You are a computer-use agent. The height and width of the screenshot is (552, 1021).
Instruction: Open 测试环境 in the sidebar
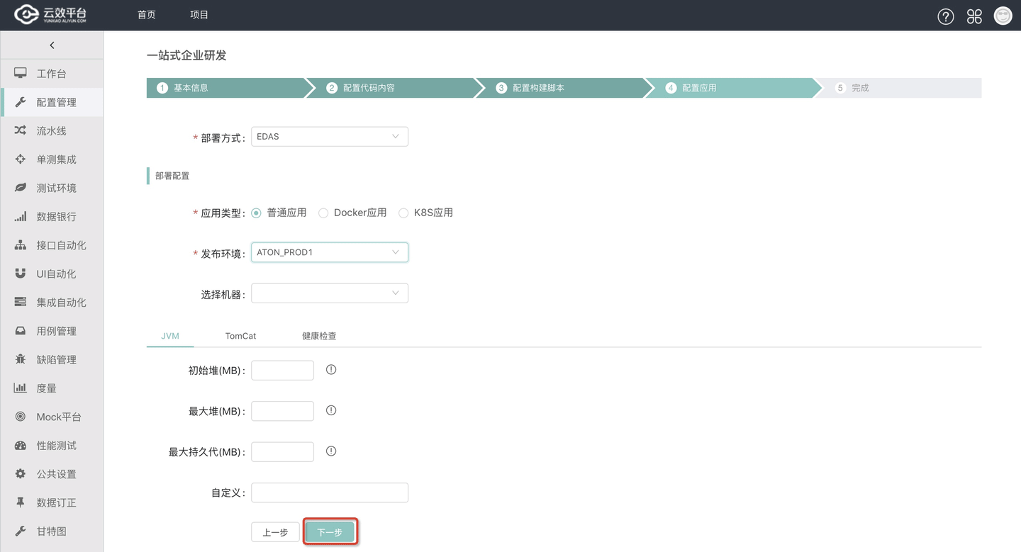(x=52, y=188)
